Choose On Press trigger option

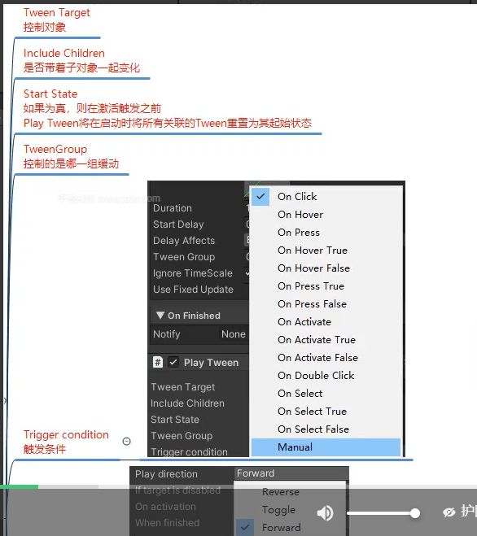[x=326, y=233]
